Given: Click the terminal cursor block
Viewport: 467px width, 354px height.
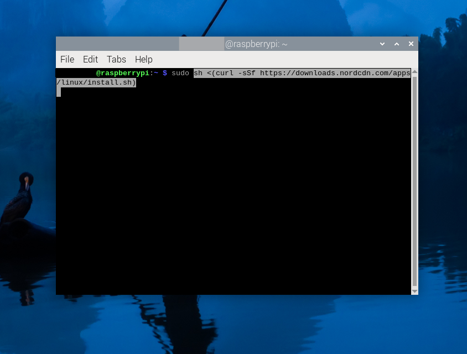Looking at the screenshot, I should tap(59, 92).
